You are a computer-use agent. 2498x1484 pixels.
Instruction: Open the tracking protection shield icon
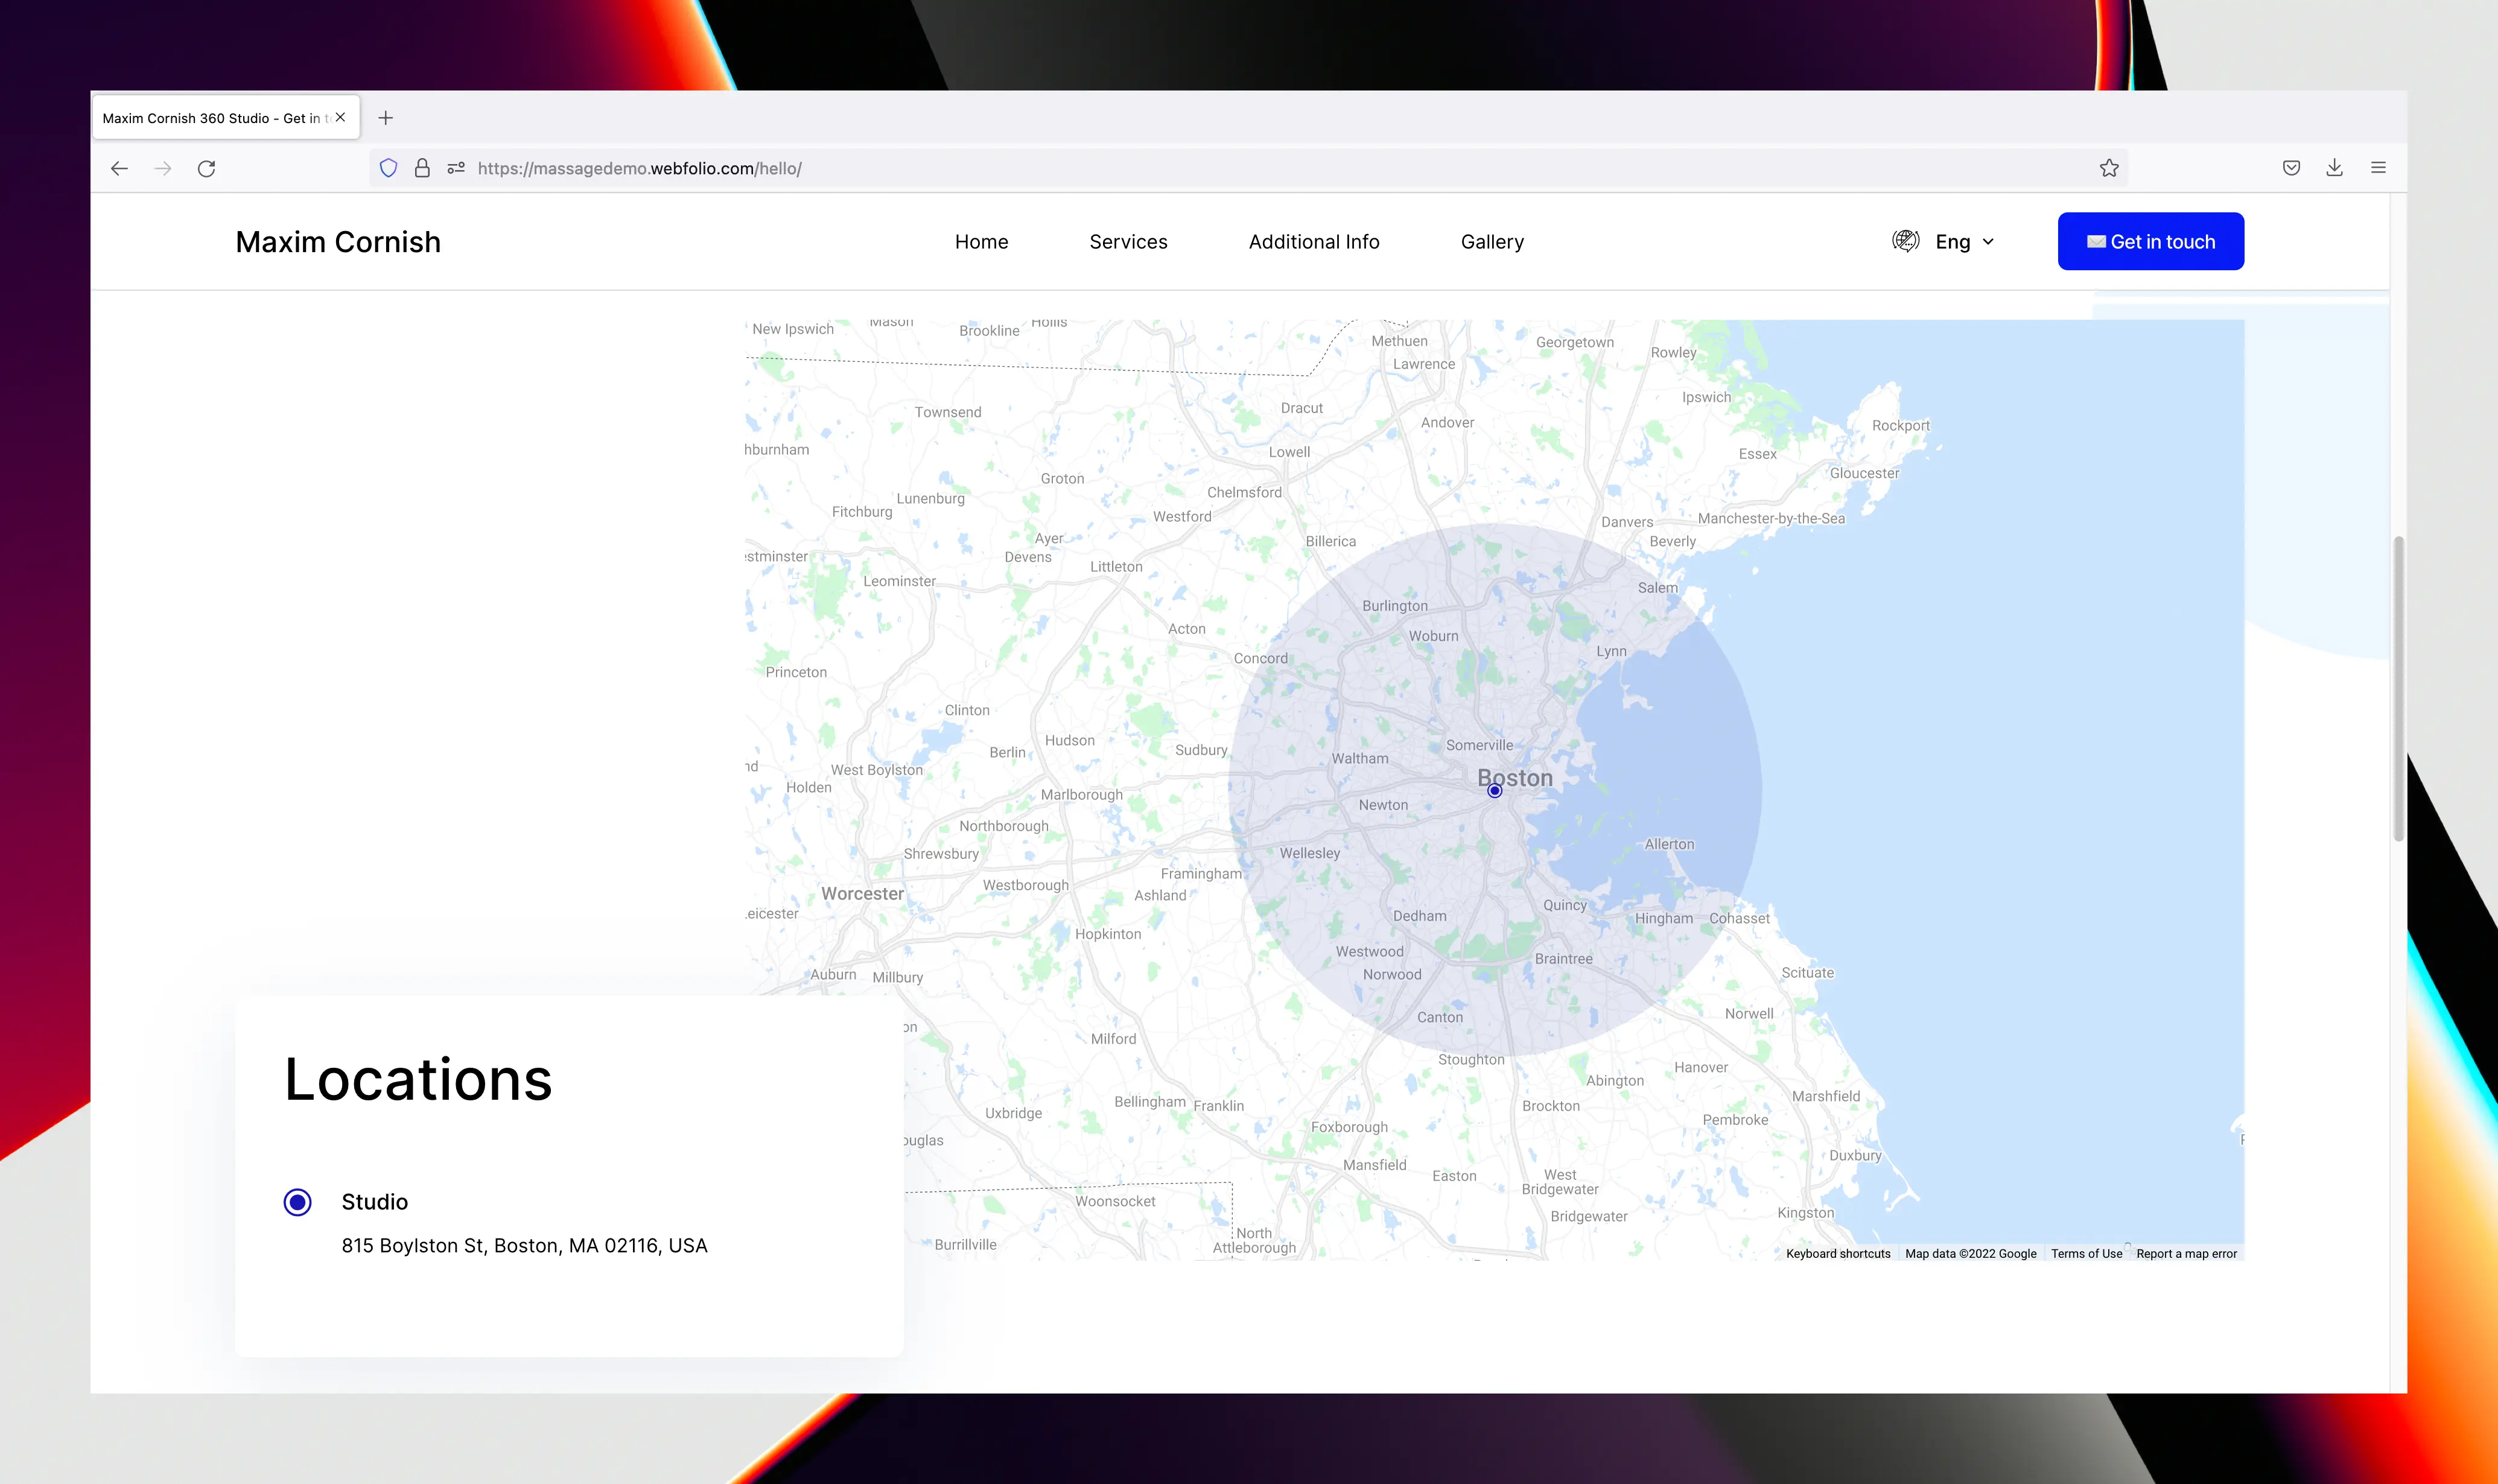[389, 169]
